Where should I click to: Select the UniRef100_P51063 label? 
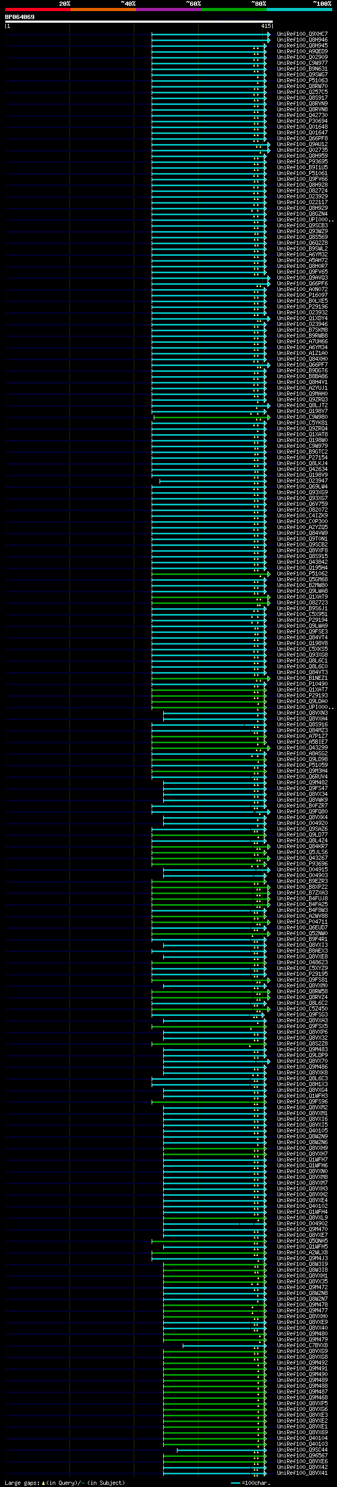pos(302,80)
